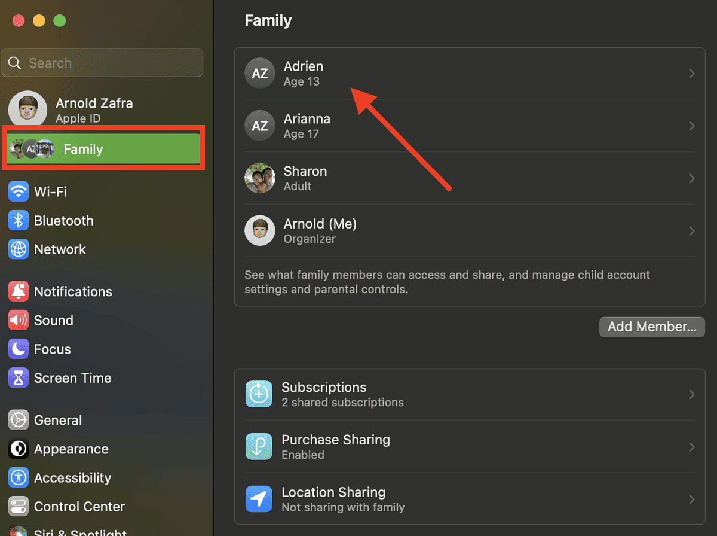This screenshot has width=717, height=536.
Task: Open Sound settings speaker icon
Action: (19, 320)
